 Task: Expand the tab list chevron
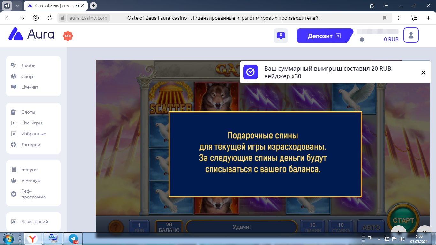[17, 6]
